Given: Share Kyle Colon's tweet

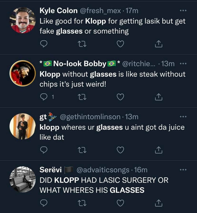Looking at the screenshot, I should pyautogui.click(x=159, y=44).
